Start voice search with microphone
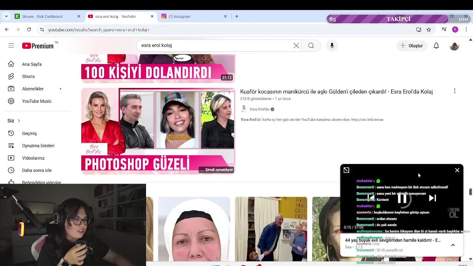The width and height of the screenshot is (473, 266). coord(332,45)
